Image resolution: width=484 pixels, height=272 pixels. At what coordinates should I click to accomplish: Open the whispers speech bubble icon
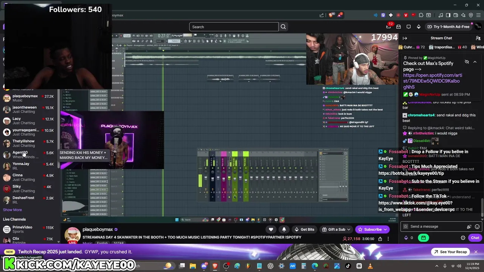[408, 27]
